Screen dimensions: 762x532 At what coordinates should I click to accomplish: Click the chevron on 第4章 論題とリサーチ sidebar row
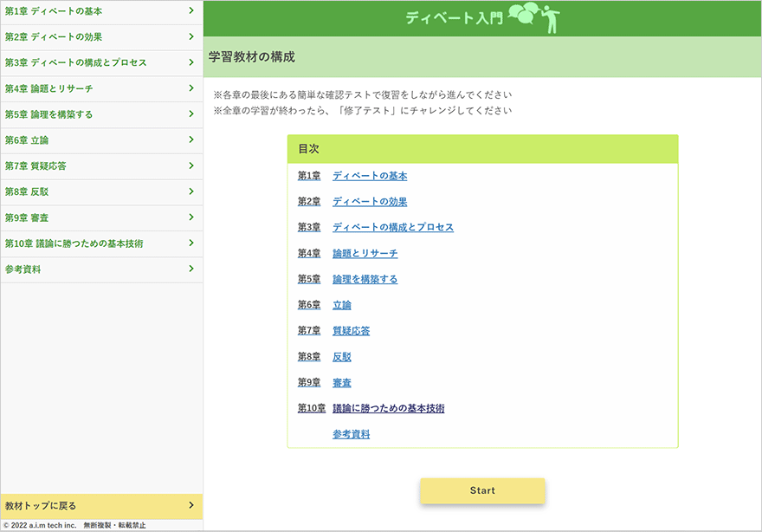click(191, 88)
